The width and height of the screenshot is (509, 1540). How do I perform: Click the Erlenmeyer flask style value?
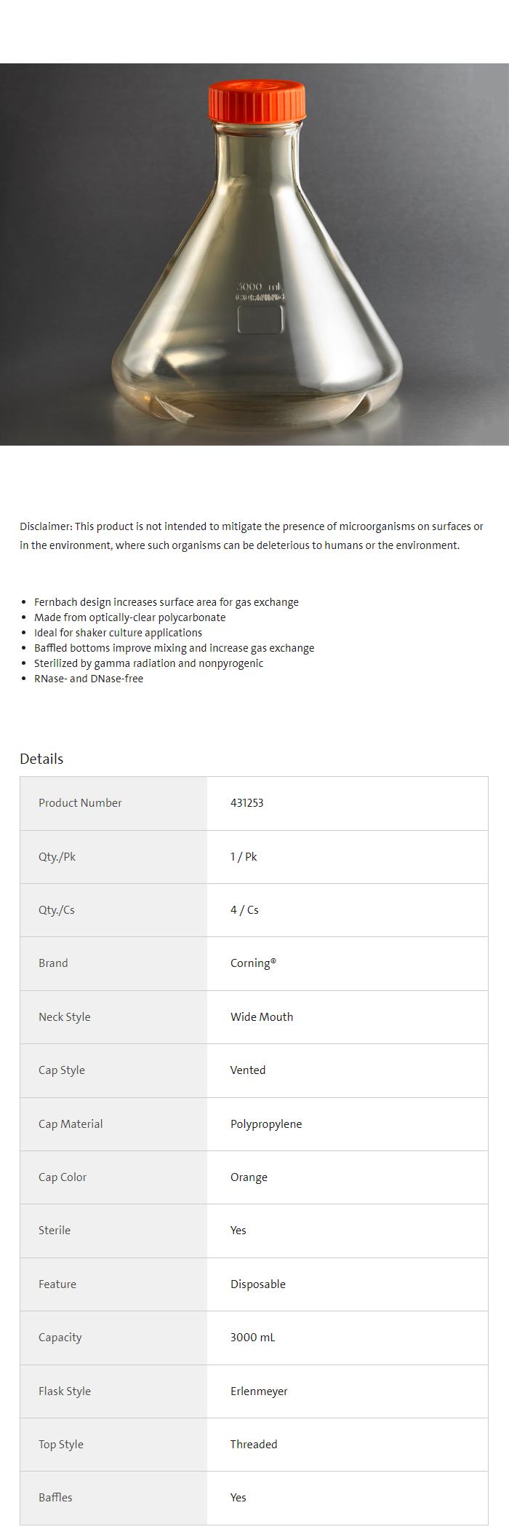[259, 1391]
